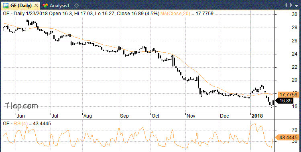Screen dimensions: 301x152
Task: Click the Dec label on time axis
Action: (x=224, y=116)
